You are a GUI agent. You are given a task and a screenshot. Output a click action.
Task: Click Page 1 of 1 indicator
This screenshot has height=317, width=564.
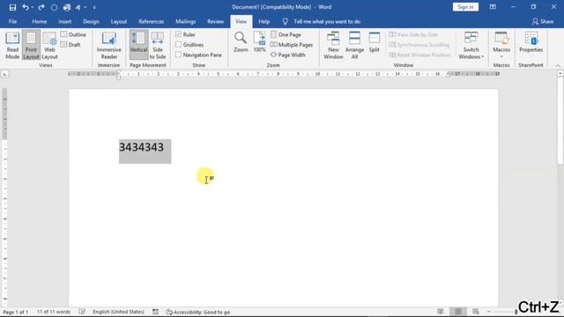(16, 312)
